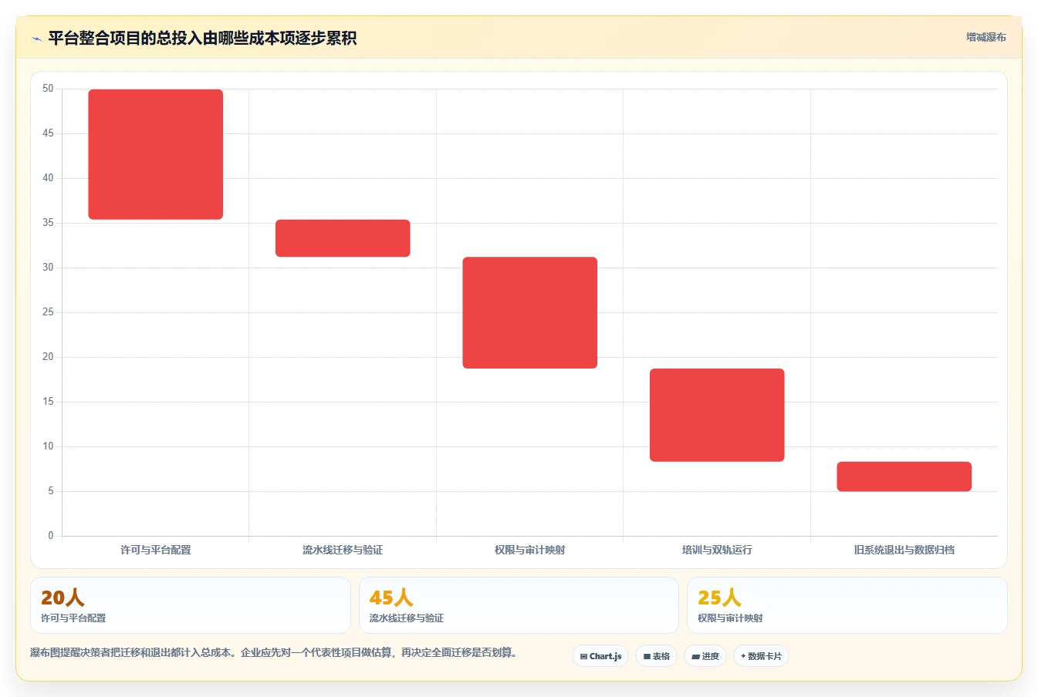Click the x-axis label 旧系统退出与数据归档
Screen dimensions: 1038x697
[x=904, y=550]
